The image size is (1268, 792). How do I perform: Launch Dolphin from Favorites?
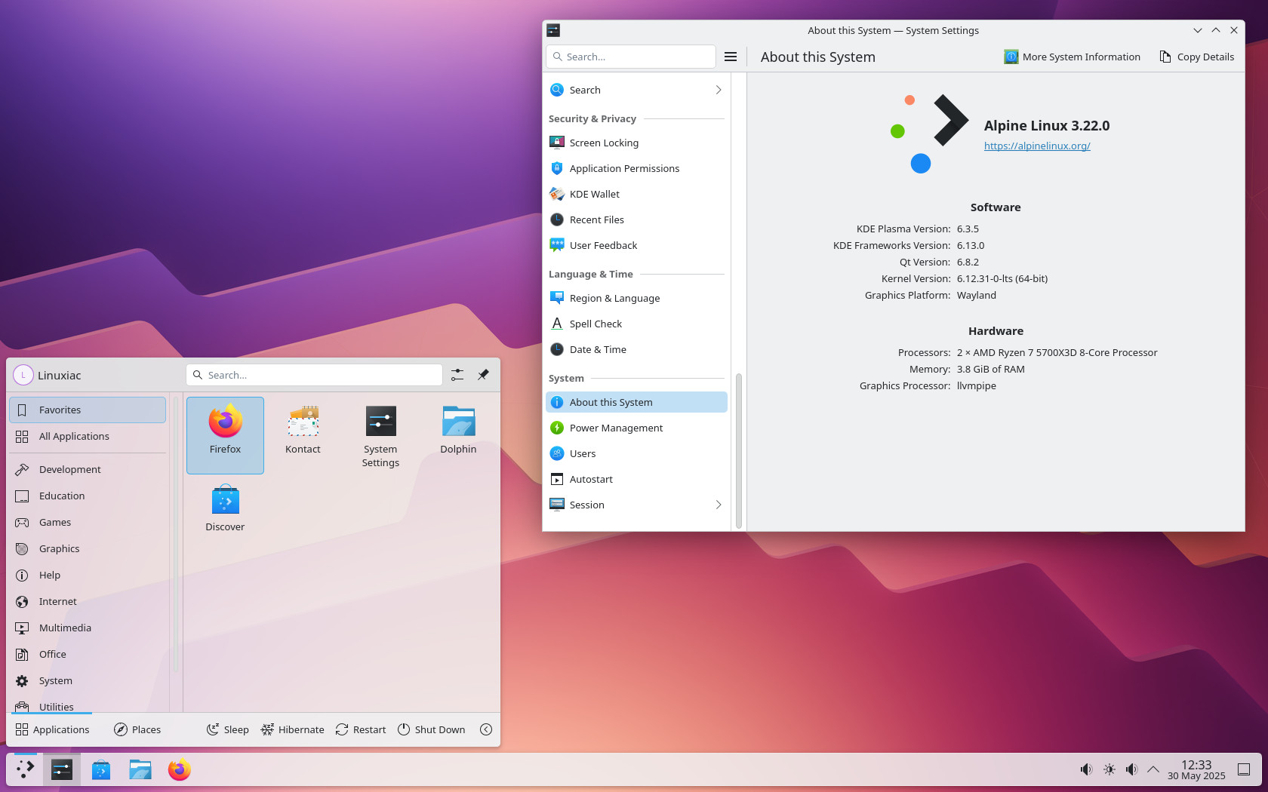pyautogui.click(x=457, y=430)
